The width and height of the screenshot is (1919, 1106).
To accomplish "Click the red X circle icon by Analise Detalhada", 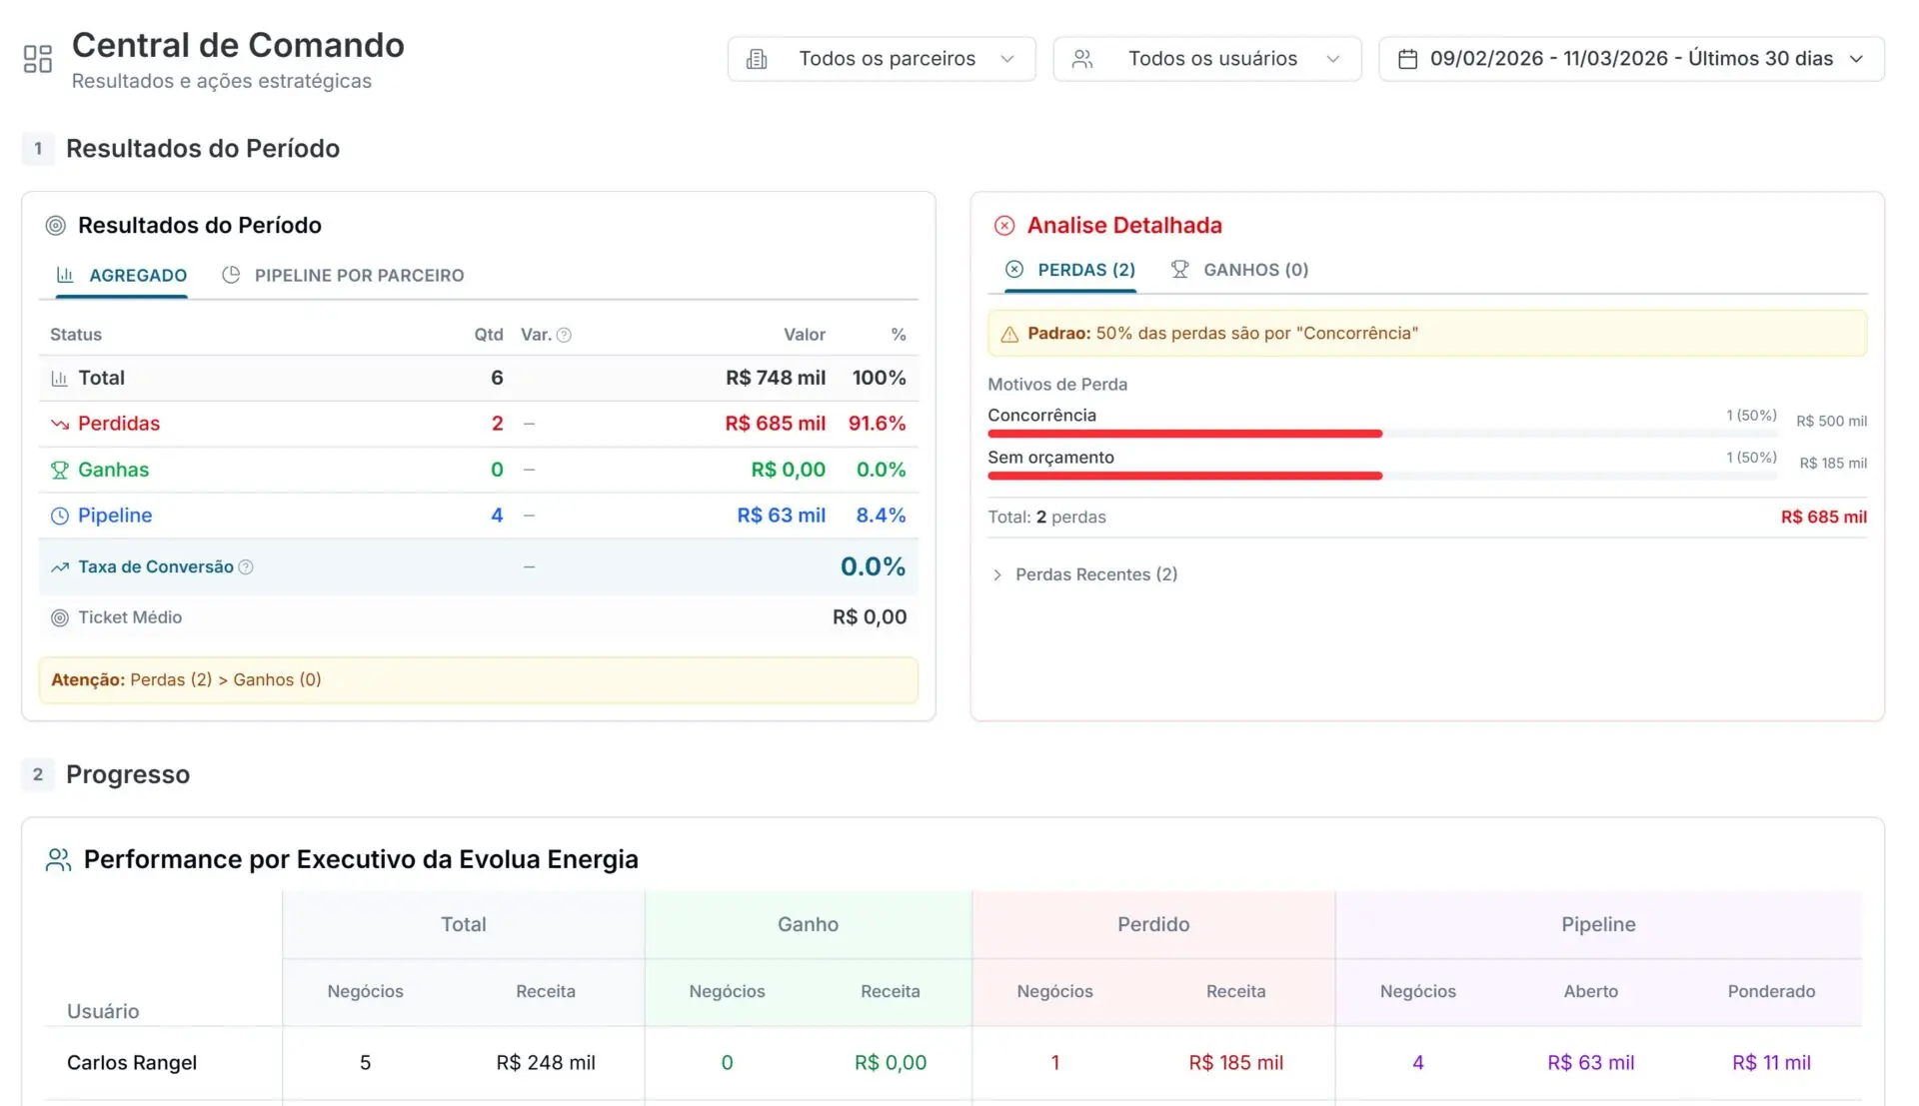I will pyautogui.click(x=1004, y=226).
